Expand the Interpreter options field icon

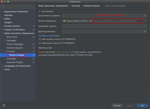(145, 26)
